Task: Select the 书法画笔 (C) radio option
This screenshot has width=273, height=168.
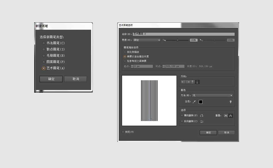Action: 44,43
